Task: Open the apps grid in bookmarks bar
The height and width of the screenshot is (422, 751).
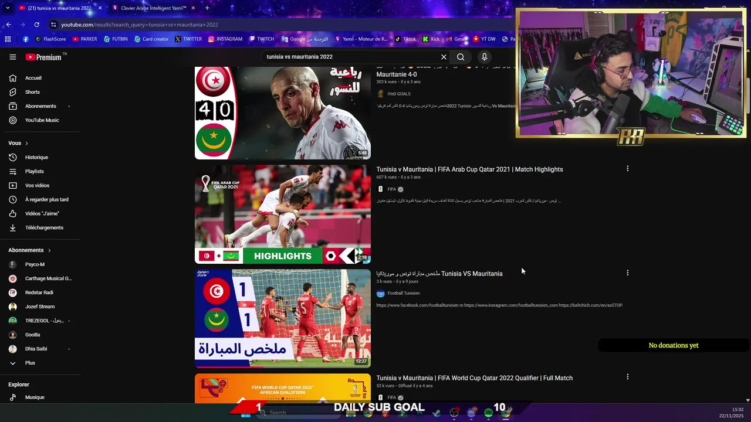Action: point(8,39)
